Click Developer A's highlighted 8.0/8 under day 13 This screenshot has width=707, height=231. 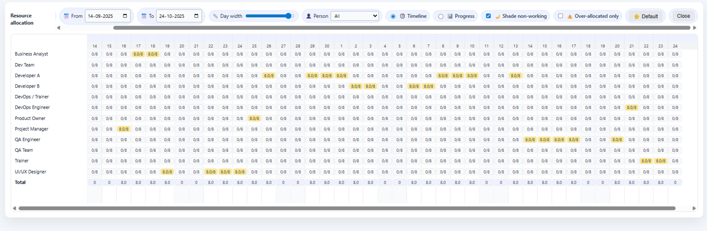click(x=515, y=75)
